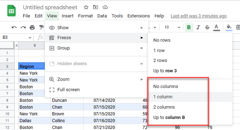240x130 pixels.
Task: Expand the Group submenu
Action: [x=97, y=48]
